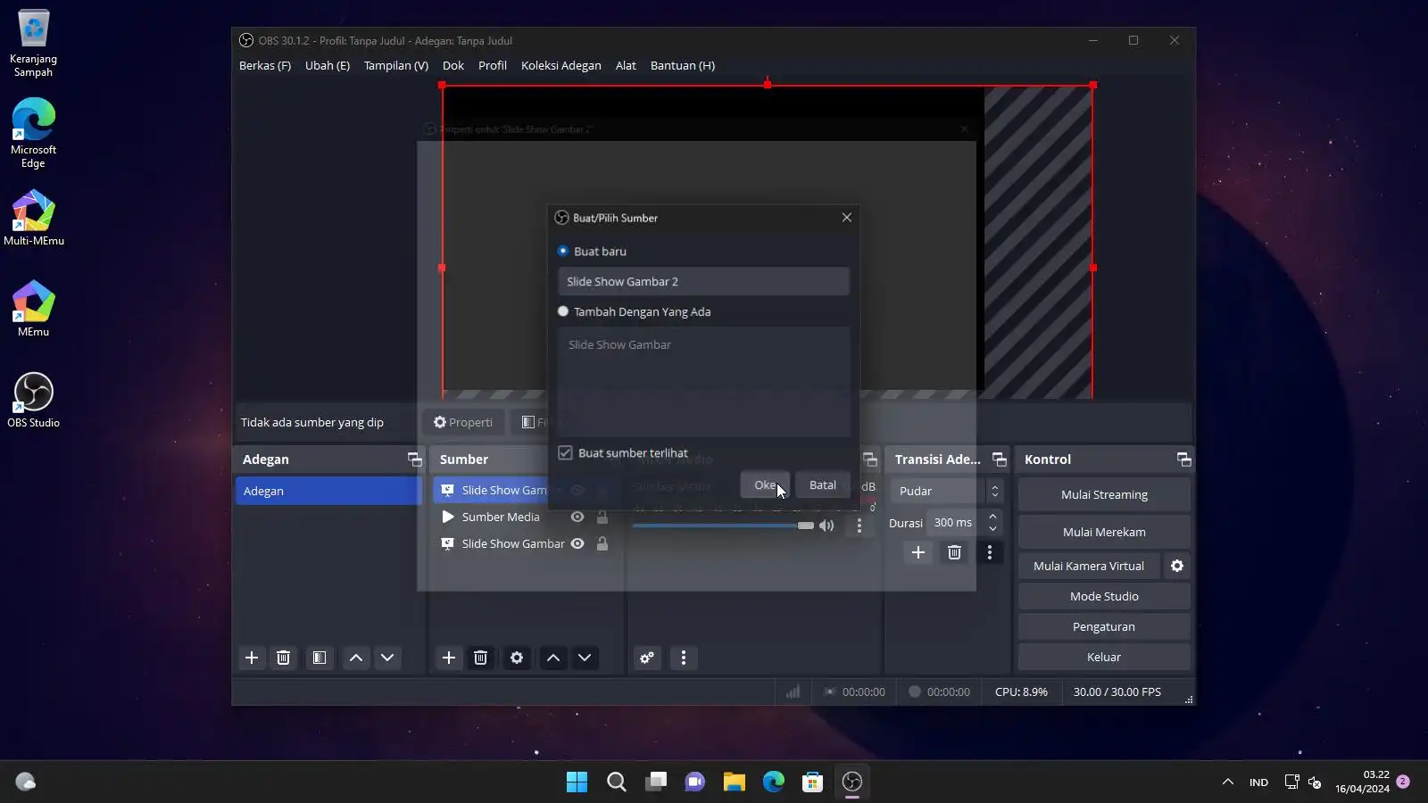Float the Adegan dock panel

tap(415, 459)
